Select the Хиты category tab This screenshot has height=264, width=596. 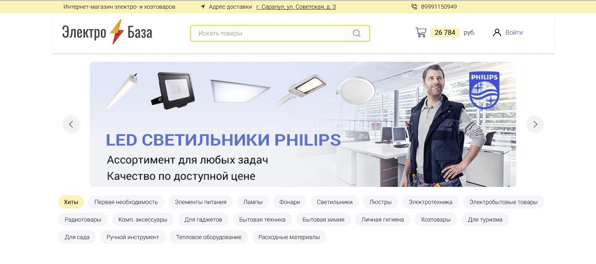click(71, 202)
